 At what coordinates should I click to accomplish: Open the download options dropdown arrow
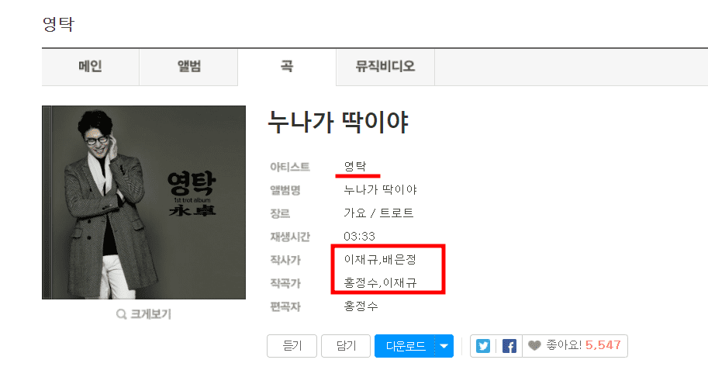coord(444,346)
